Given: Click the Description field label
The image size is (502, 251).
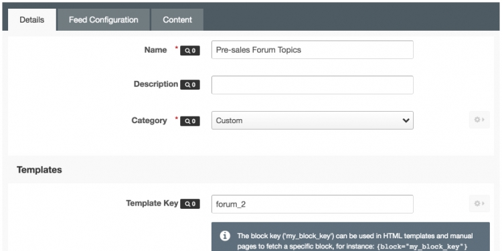Looking at the screenshot, I should point(156,84).
